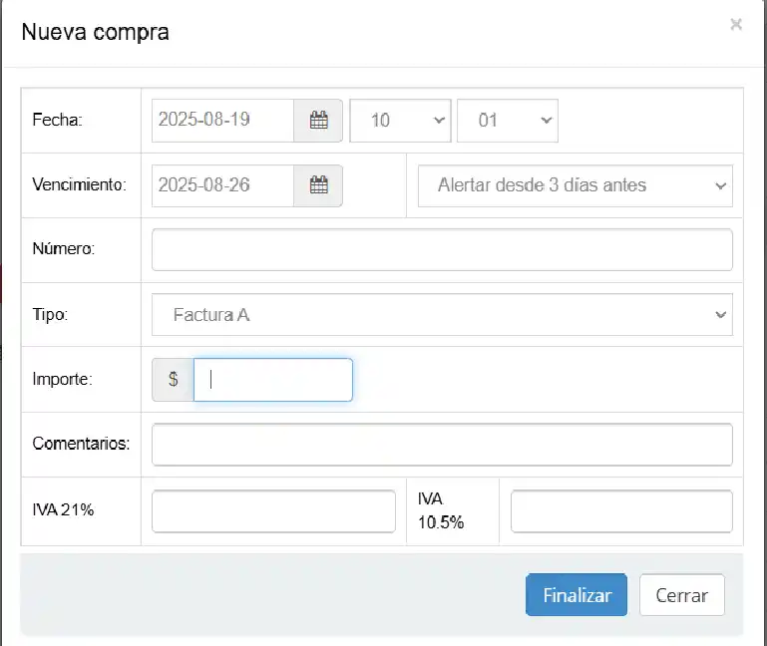Select the Comentarios input box

click(442, 445)
